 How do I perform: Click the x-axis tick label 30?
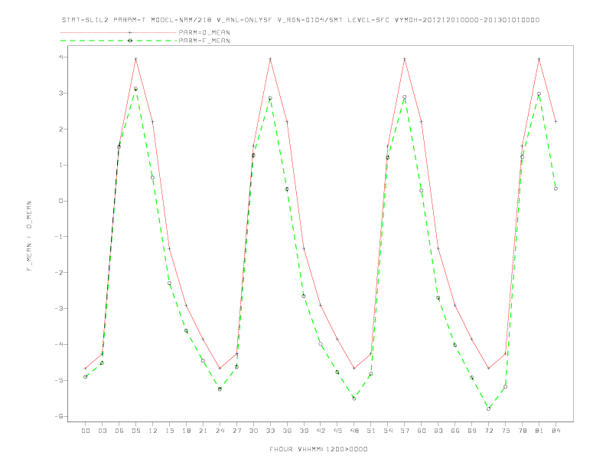coord(253,431)
